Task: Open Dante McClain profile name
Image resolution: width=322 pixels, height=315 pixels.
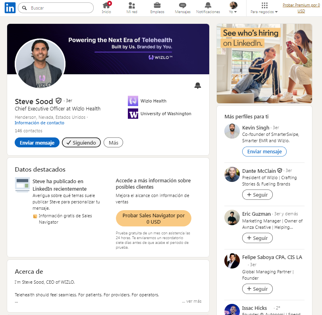Action: 259,171
